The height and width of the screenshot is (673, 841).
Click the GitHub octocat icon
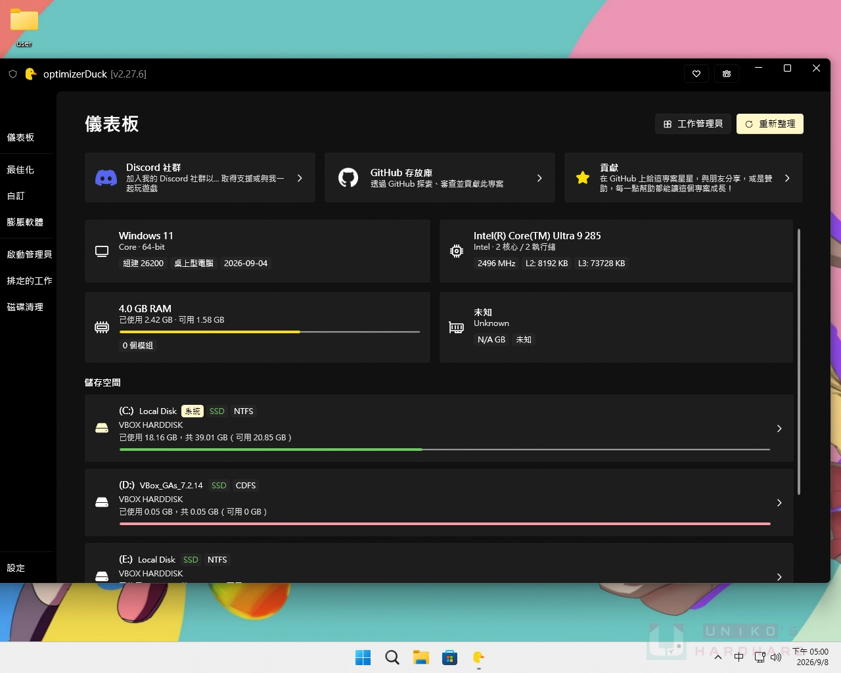348,177
